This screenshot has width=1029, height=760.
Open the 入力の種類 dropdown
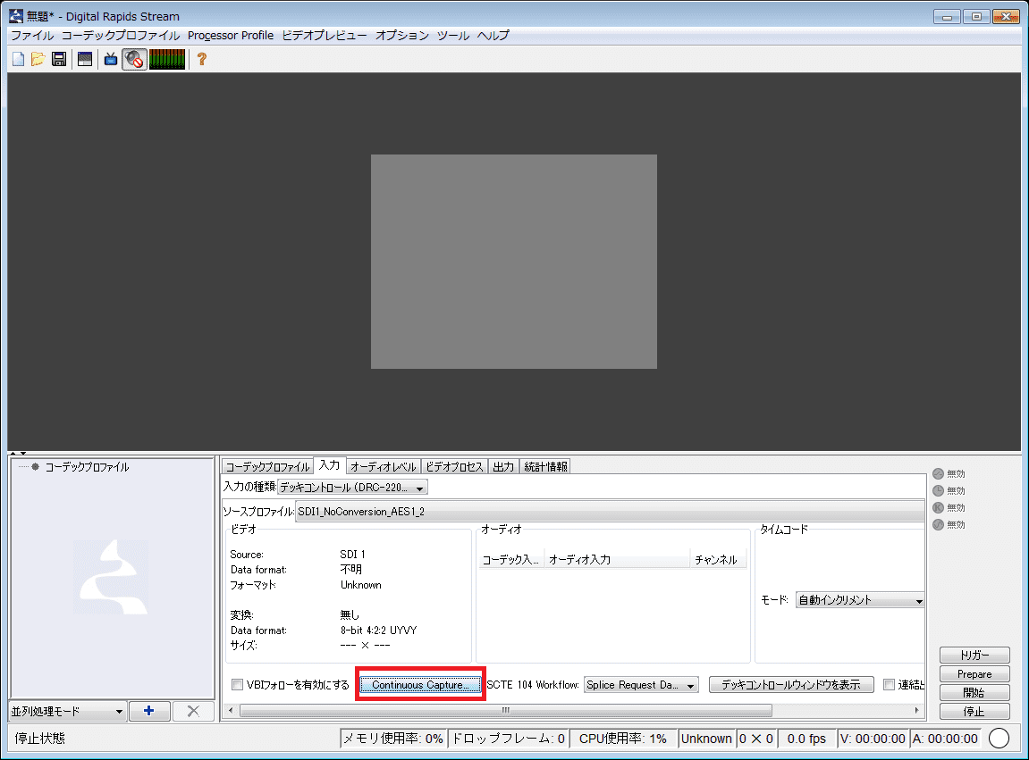point(352,488)
